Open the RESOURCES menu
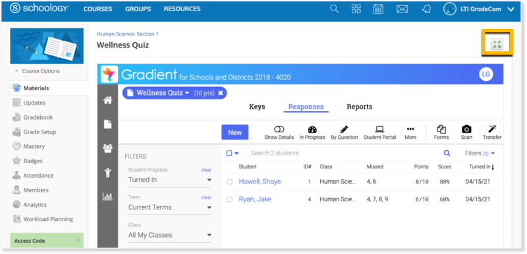This screenshot has height=254, width=527. point(182,9)
